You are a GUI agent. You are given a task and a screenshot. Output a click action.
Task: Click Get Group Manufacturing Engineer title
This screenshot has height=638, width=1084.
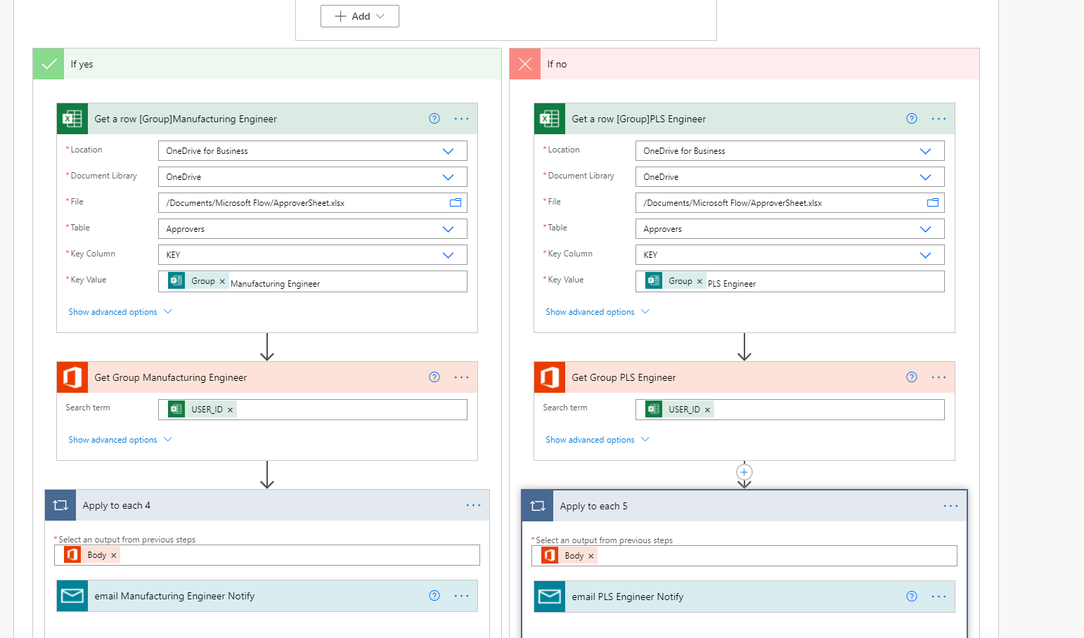point(171,377)
